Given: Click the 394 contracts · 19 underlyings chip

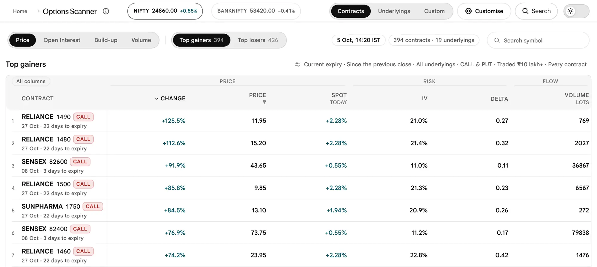Looking at the screenshot, I should (434, 40).
